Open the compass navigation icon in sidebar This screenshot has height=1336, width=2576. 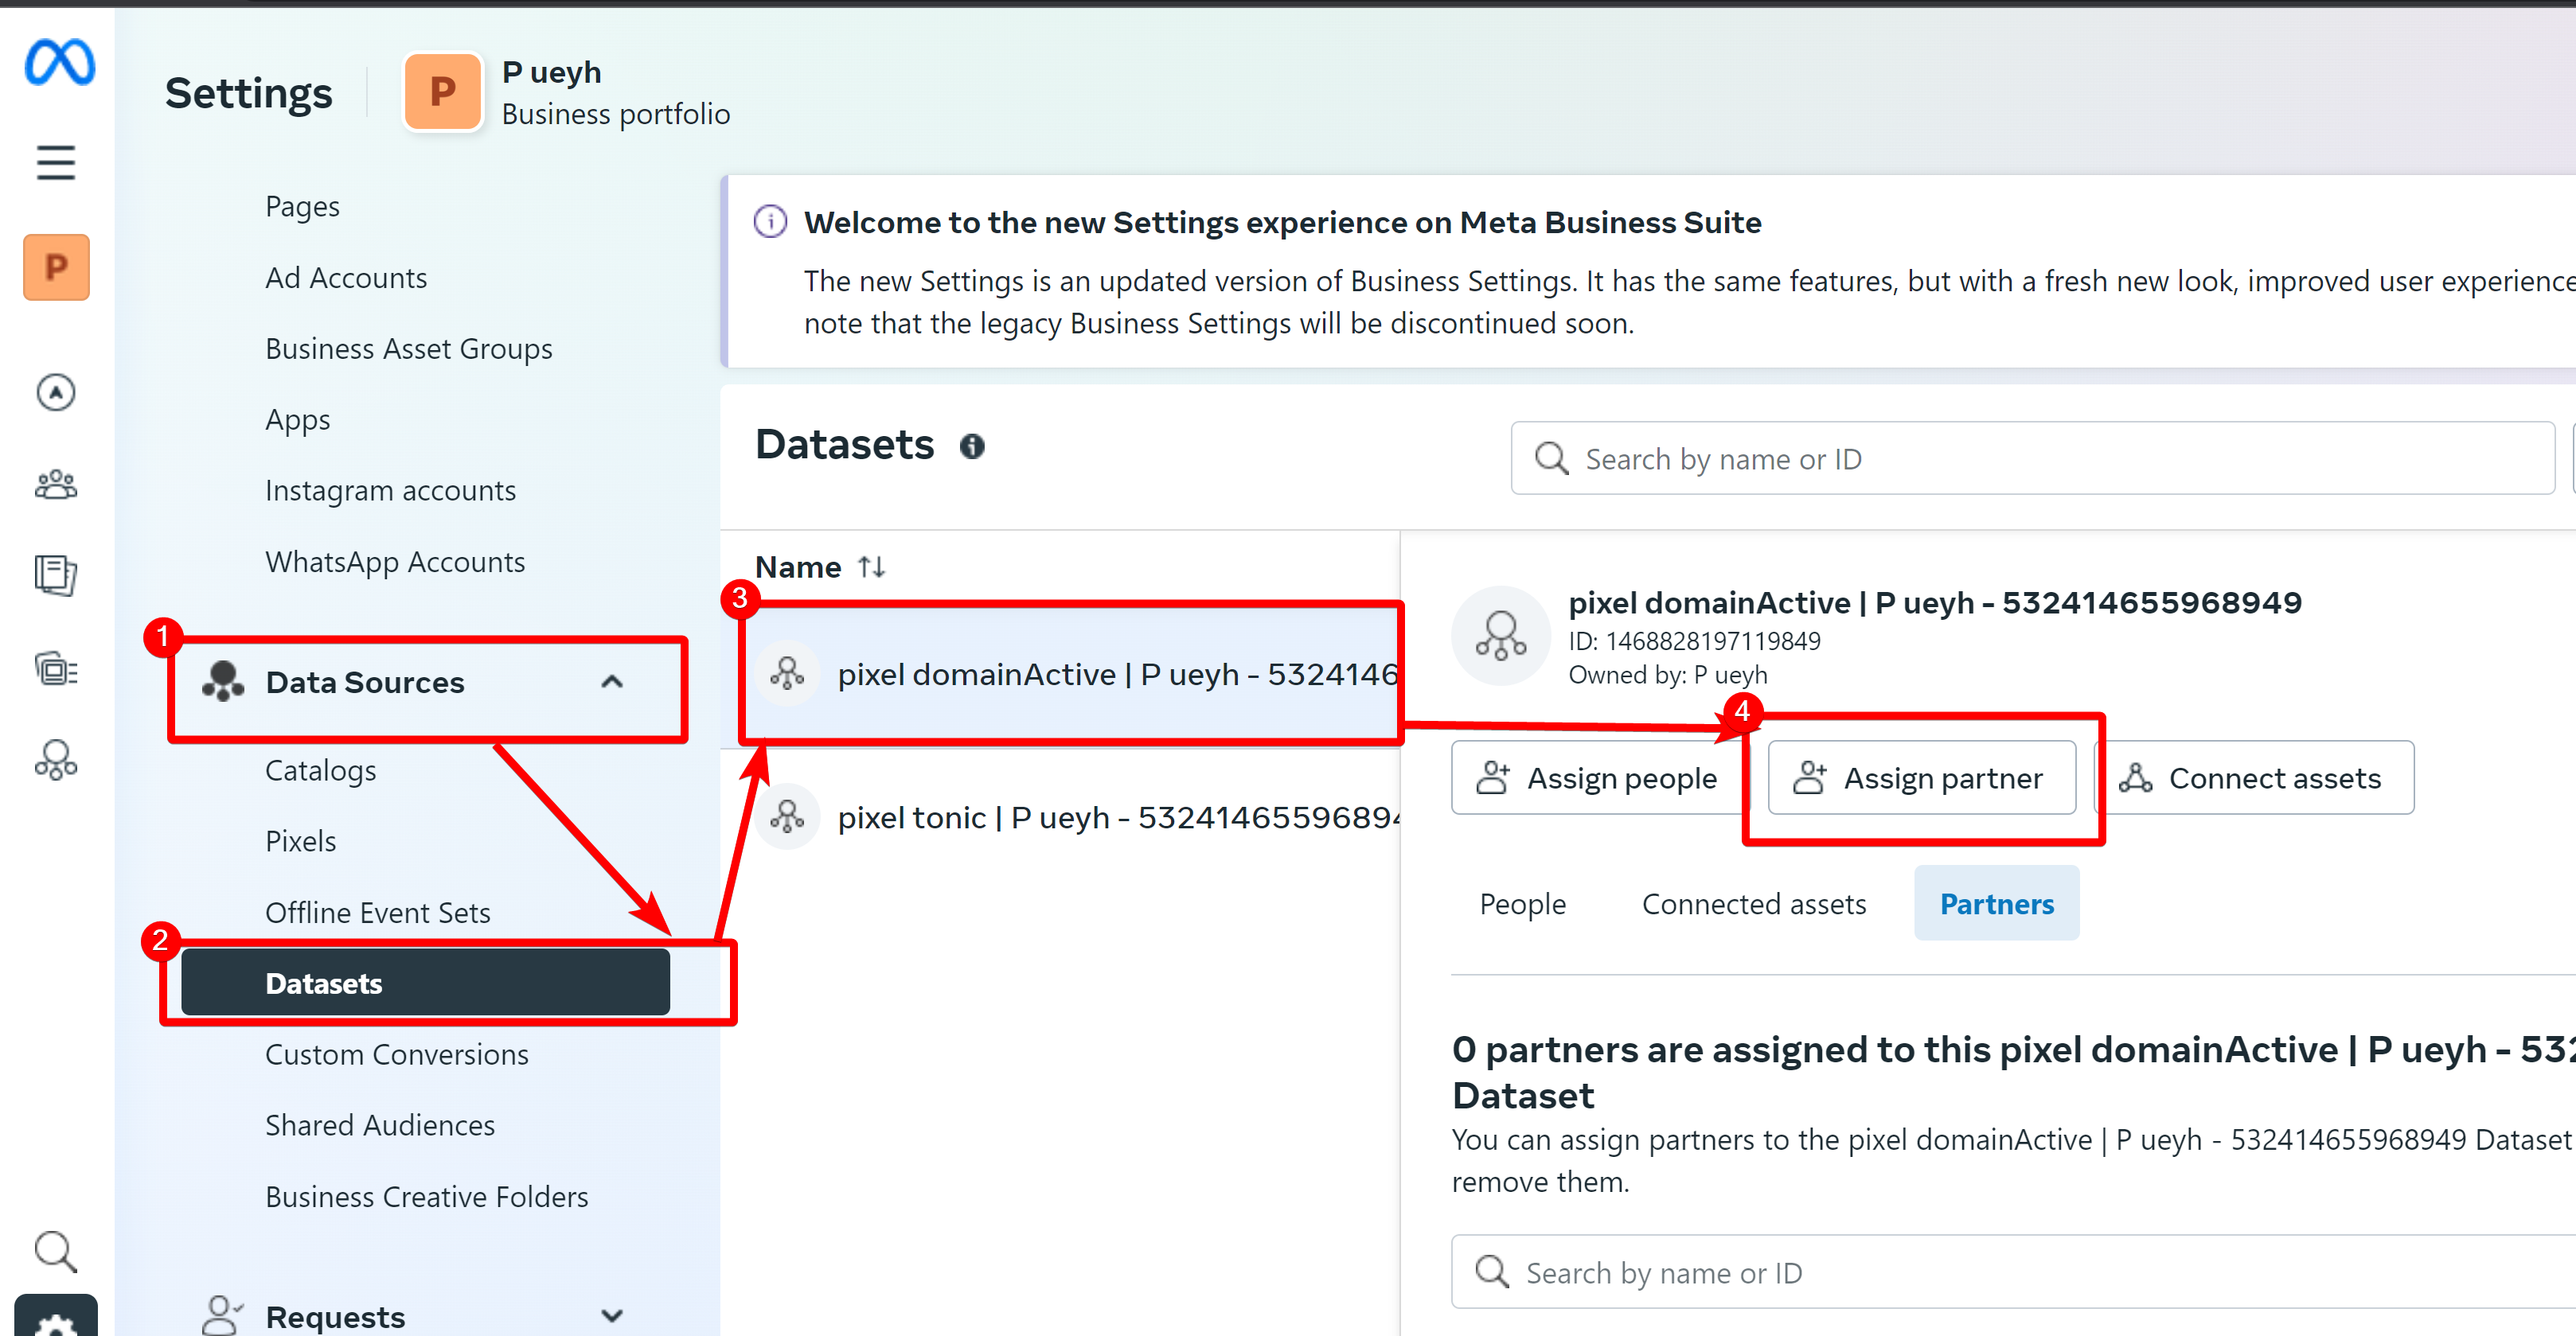pos(56,391)
